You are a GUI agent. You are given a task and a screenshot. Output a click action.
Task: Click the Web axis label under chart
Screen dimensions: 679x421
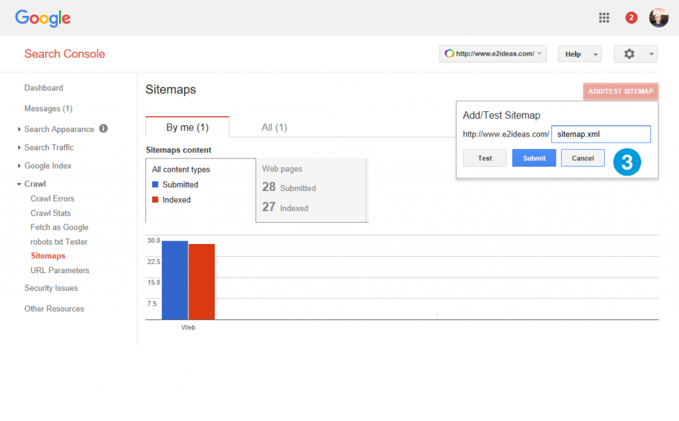(x=188, y=328)
